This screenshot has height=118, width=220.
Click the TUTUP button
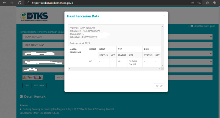pos(159,86)
